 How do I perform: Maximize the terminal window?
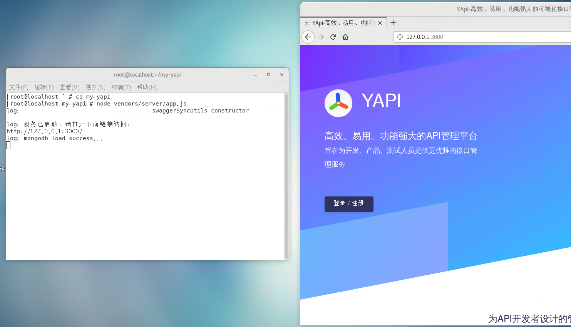pos(269,75)
